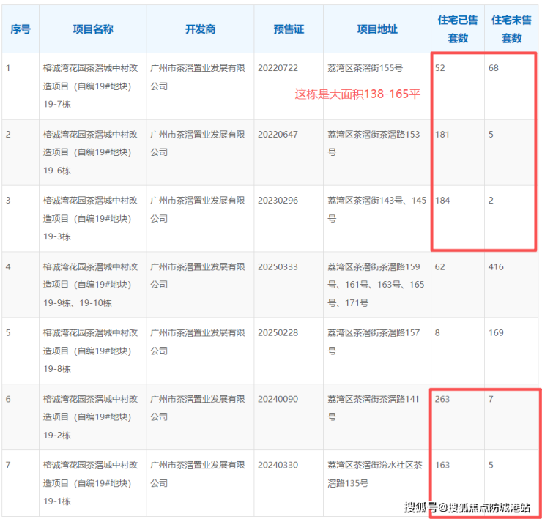Click the 项目名称 column header
Image resolution: width=542 pixels, height=519 pixels.
pos(92,29)
